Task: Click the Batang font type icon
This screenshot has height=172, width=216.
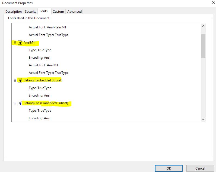Action: click(20, 80)
